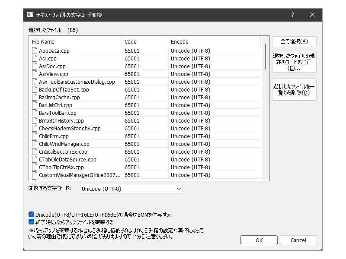Click 選択したファイルを一覧から削除(D) button
The image size is (346, 259).
[x=294, y=89]
